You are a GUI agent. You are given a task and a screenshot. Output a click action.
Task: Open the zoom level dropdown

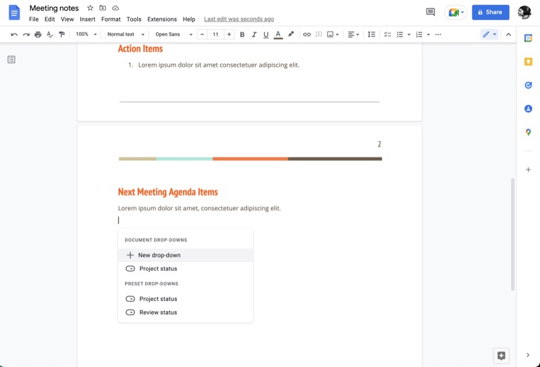(86, 34)
